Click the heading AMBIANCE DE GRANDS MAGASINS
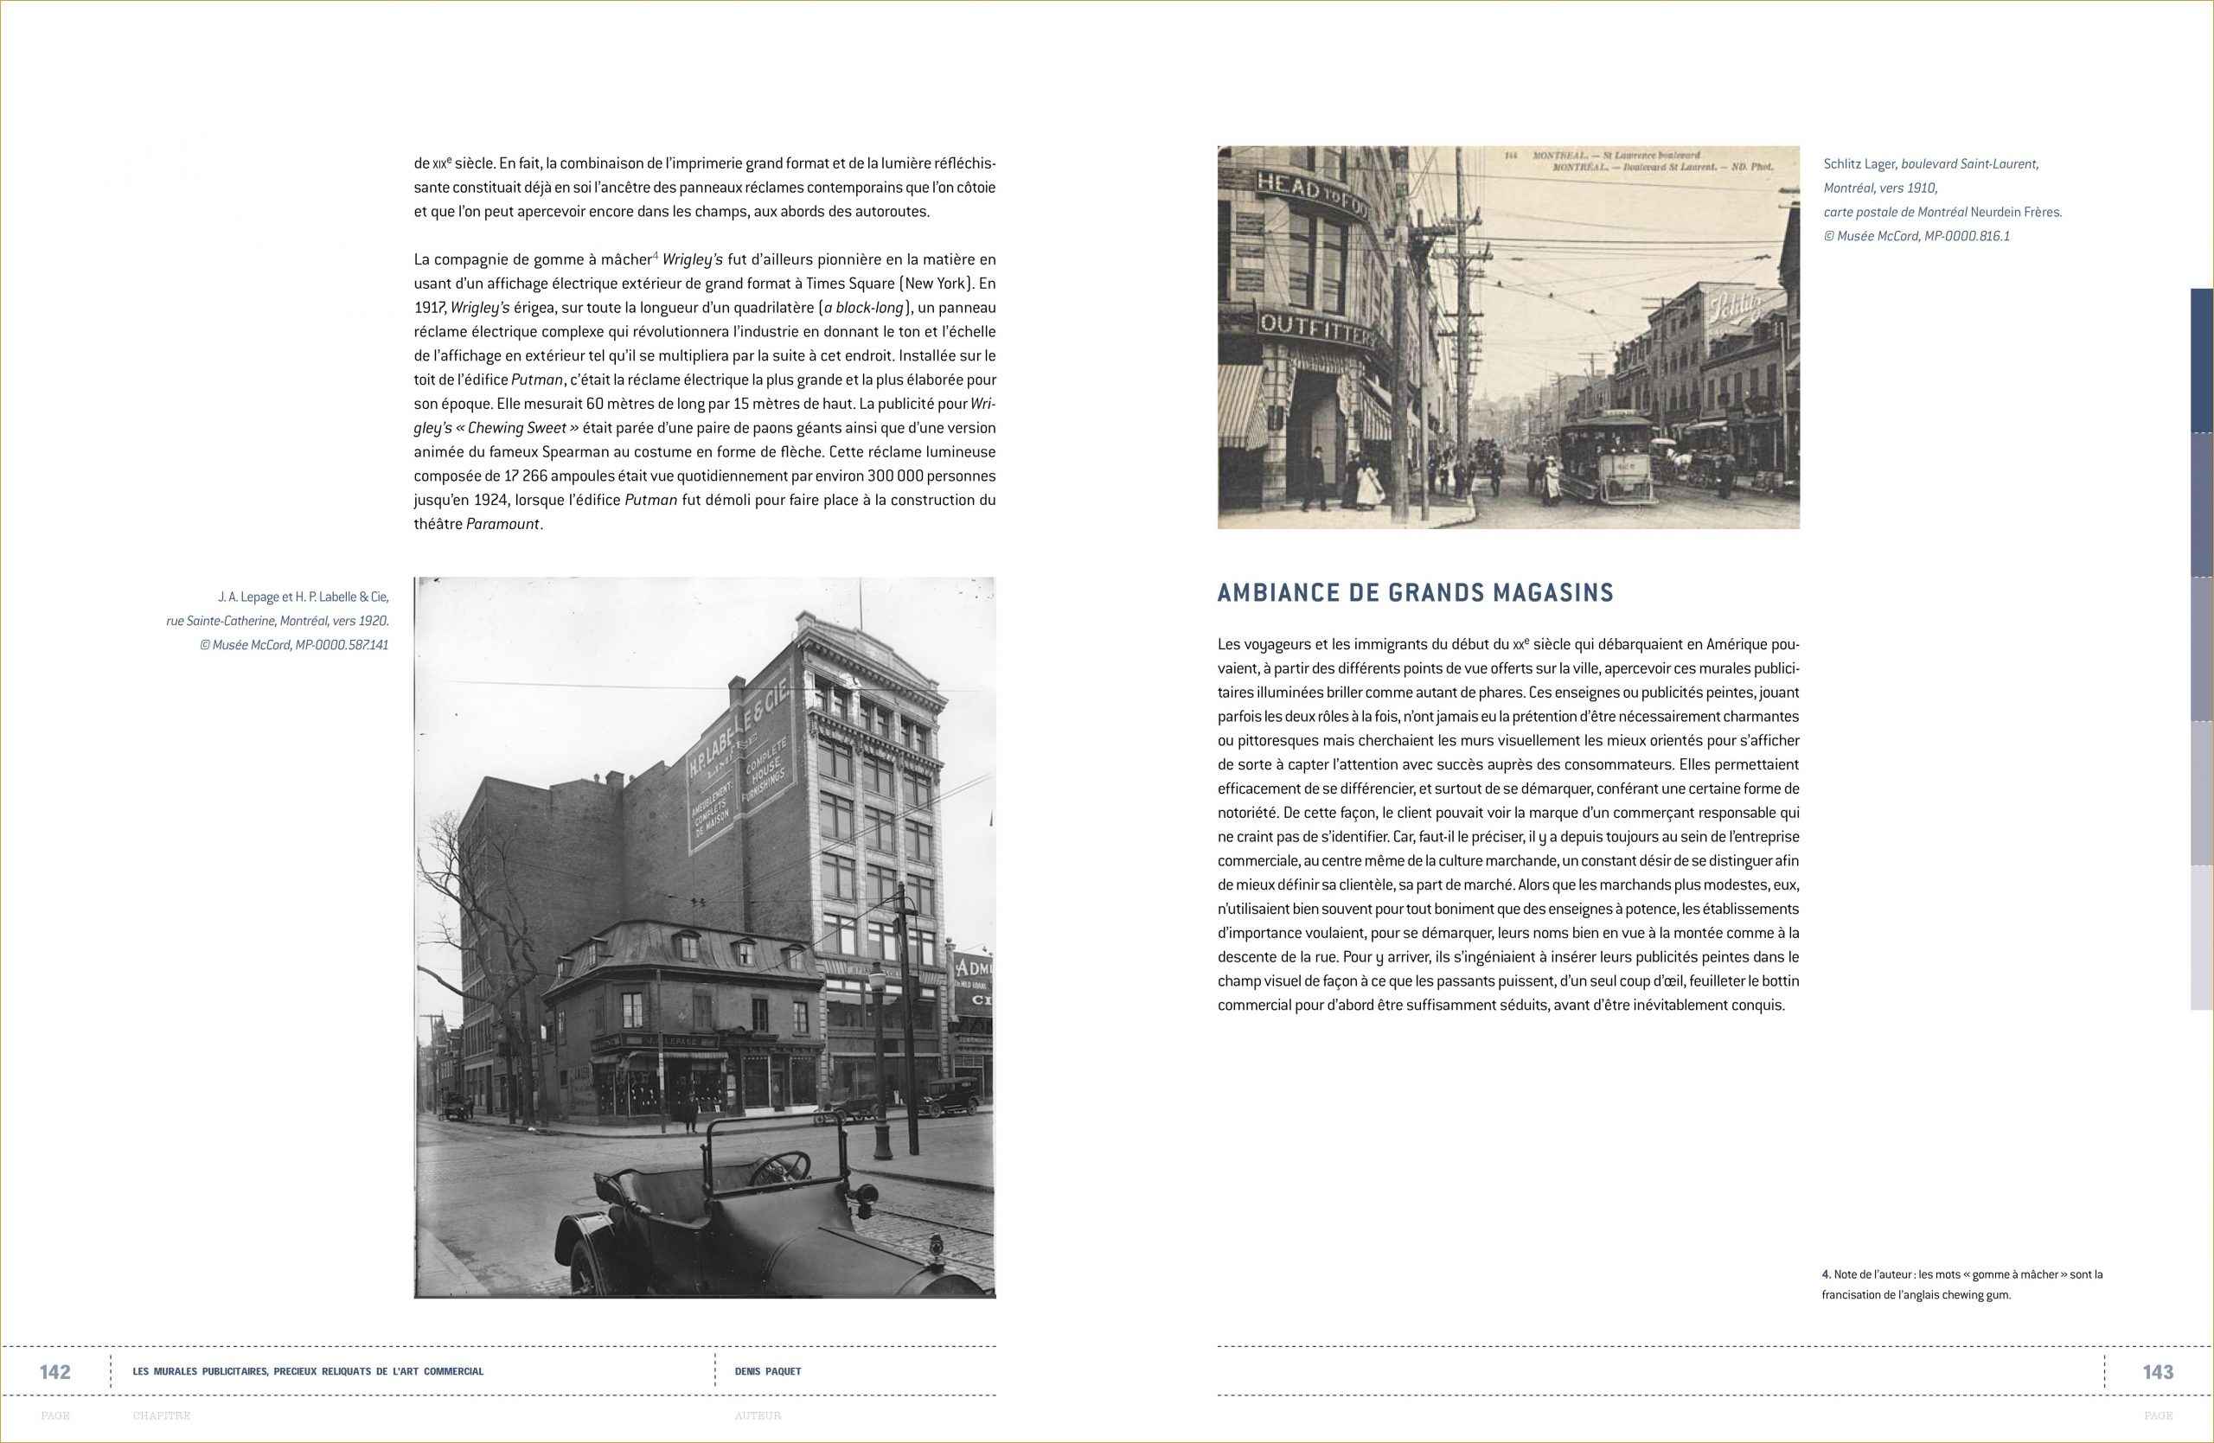 [1415, 593]
